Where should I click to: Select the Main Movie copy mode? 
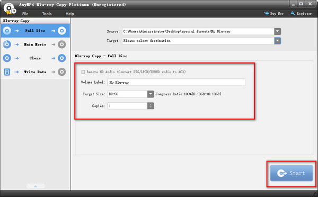36,44
